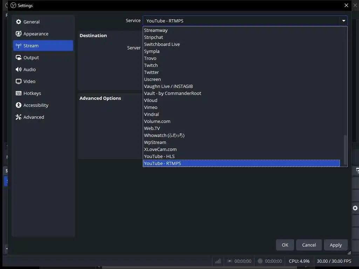Choose Streamway from the service list
Screen dimensions: 359x269
click(241, 30)
